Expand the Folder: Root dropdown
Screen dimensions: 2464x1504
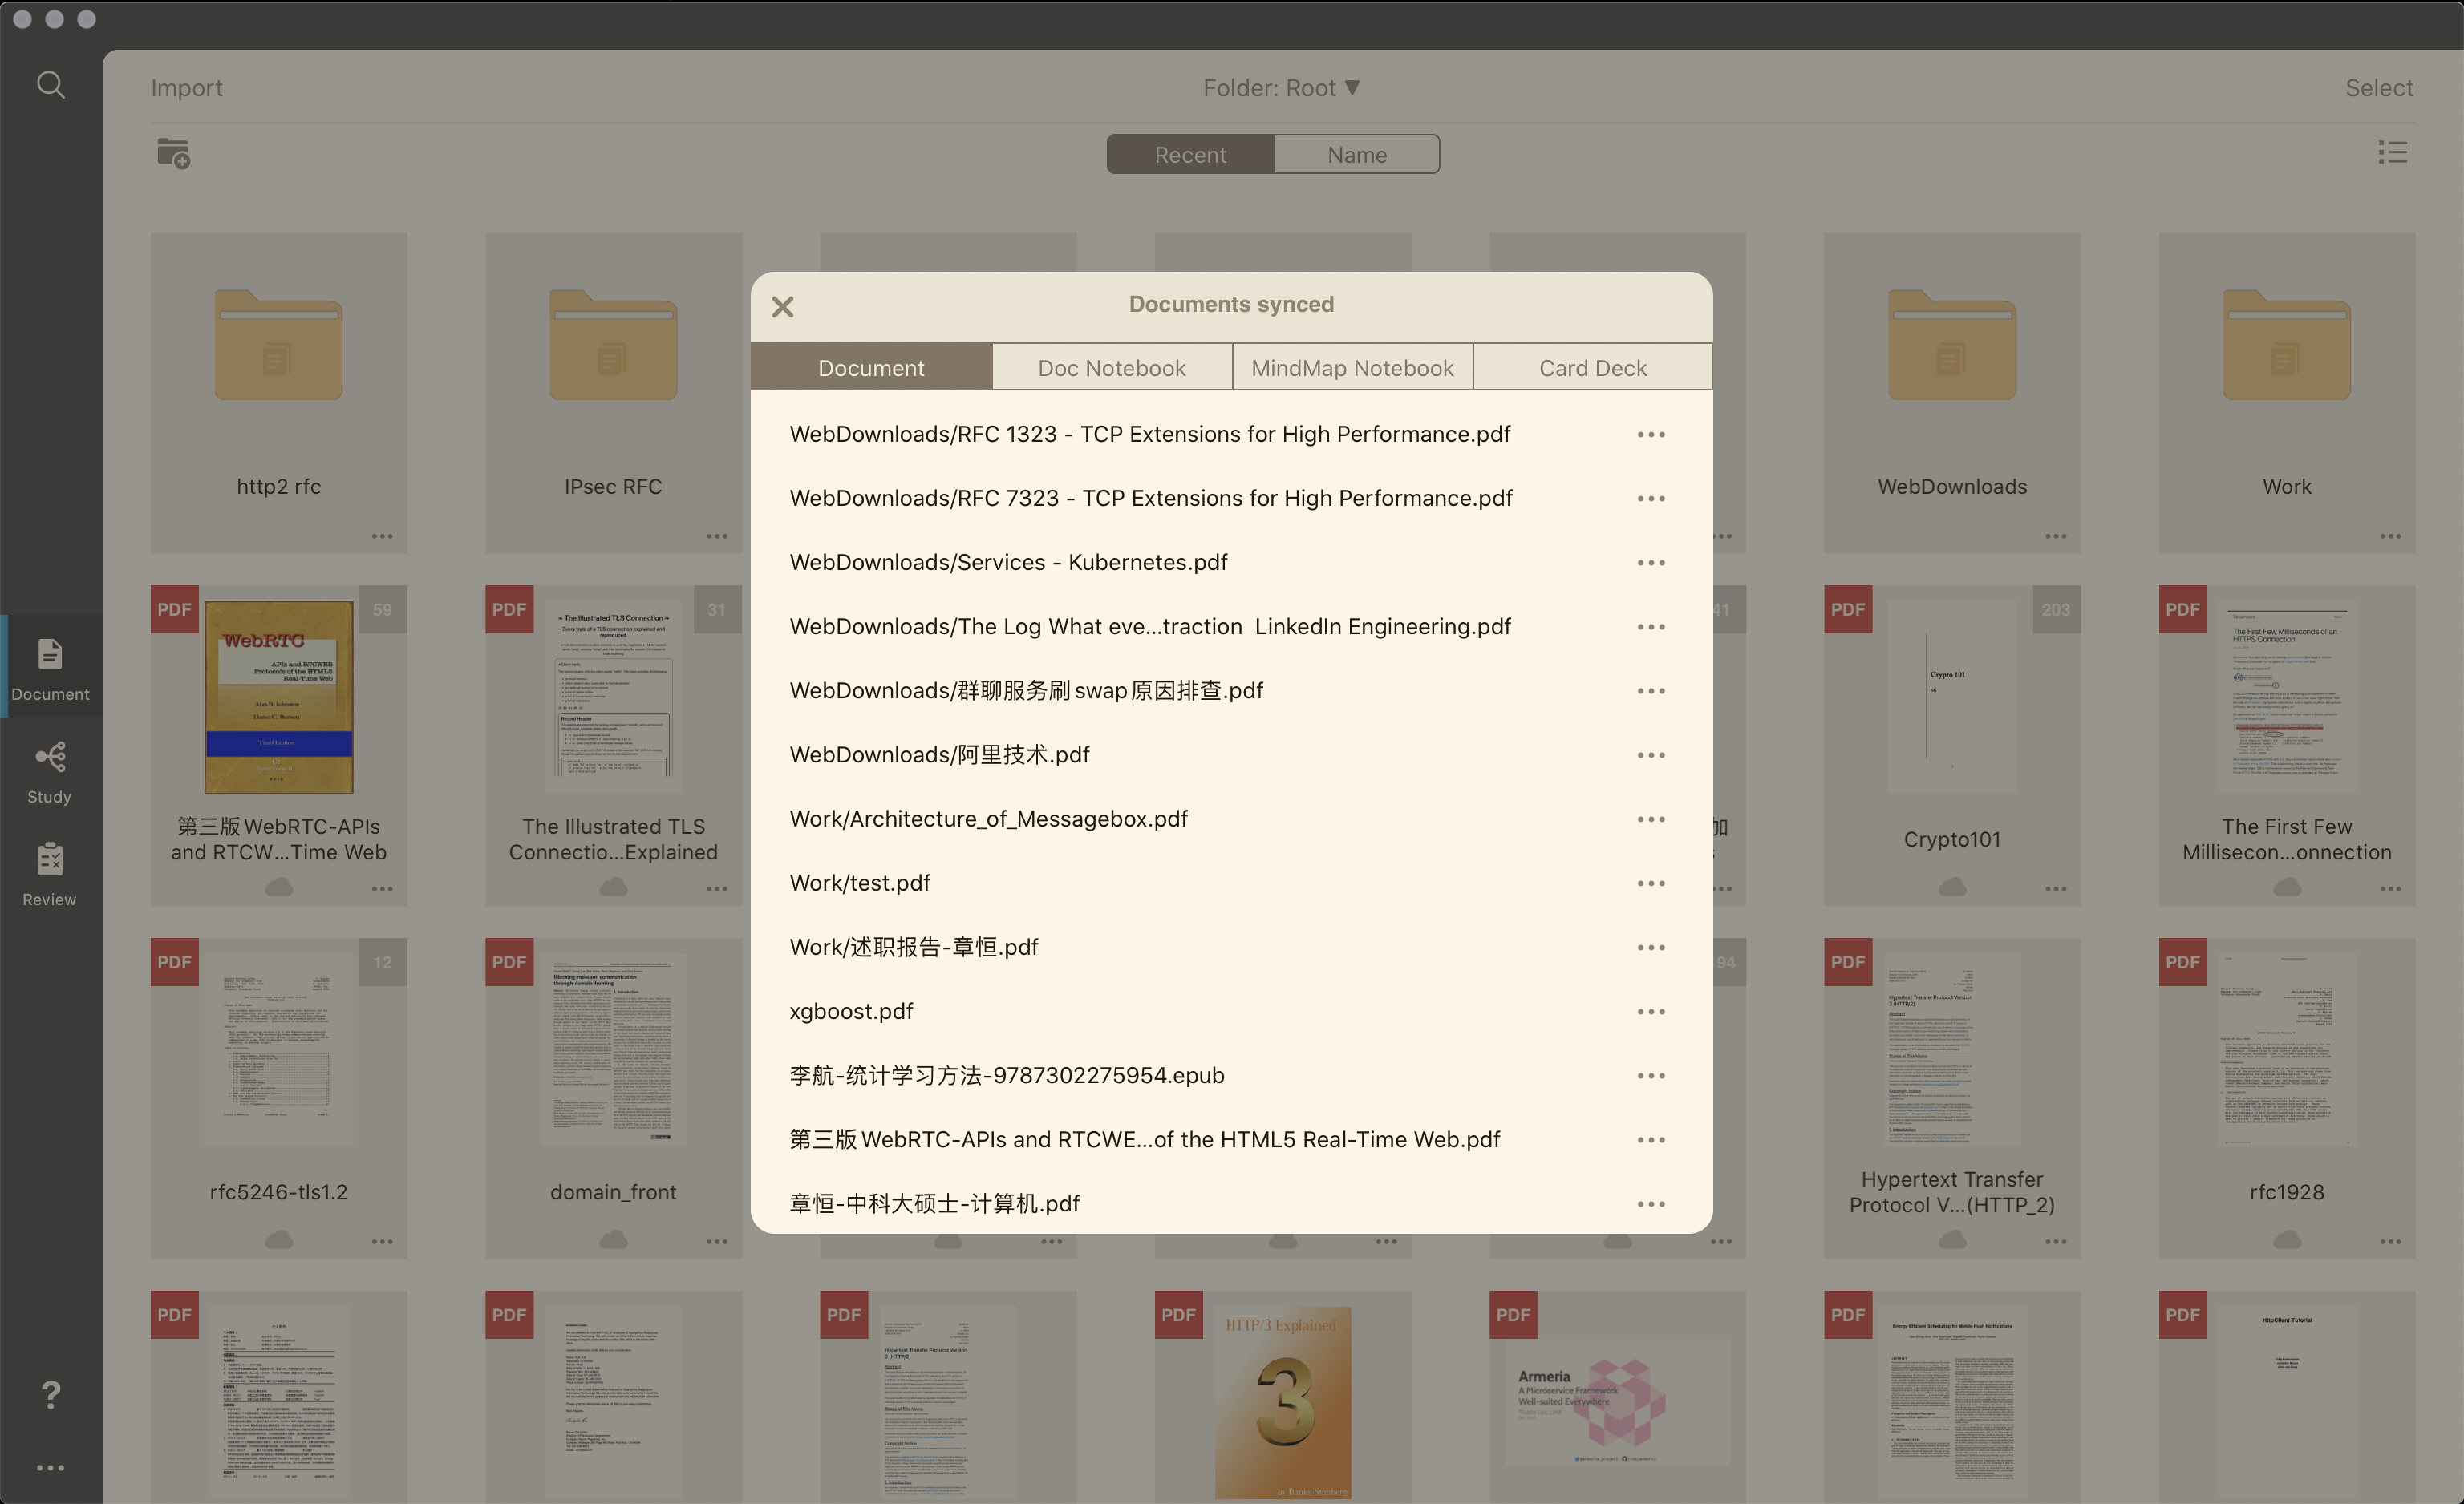[1281, 88]
